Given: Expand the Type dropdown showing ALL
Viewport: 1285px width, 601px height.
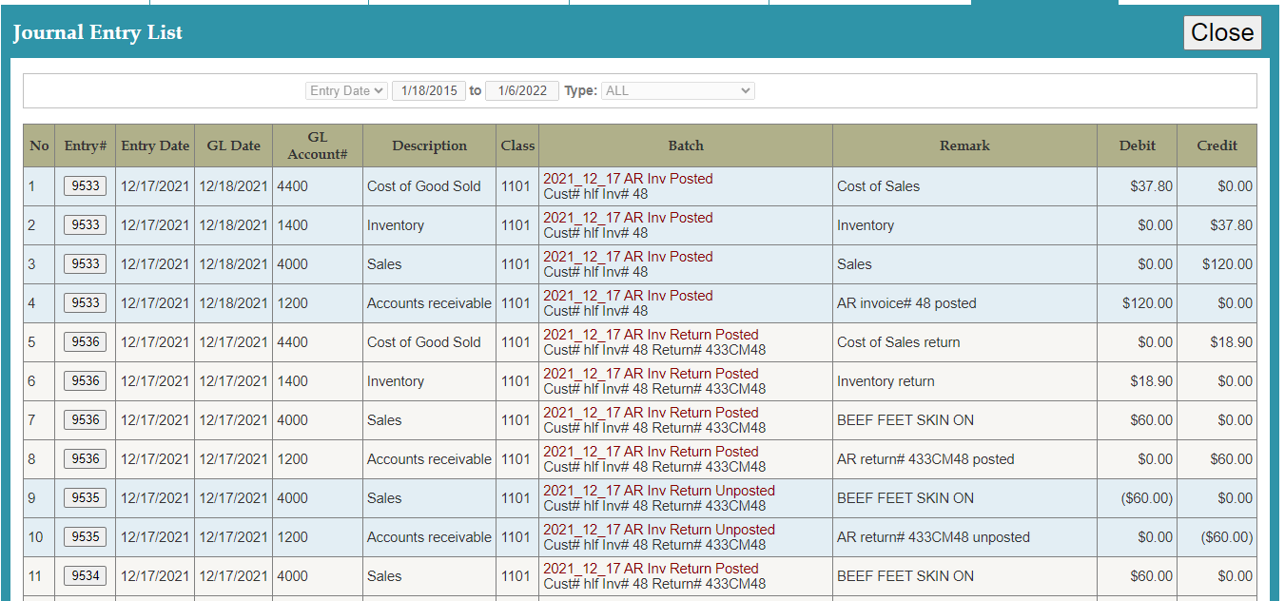Looking at the screenshot, I should (x=678, y=90).
